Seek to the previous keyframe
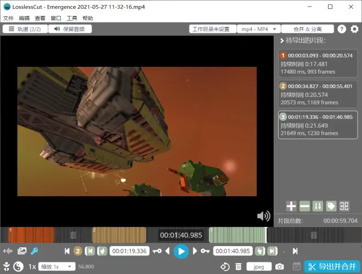362x274 pixels. pyautogui.click(x=157, y=251)
